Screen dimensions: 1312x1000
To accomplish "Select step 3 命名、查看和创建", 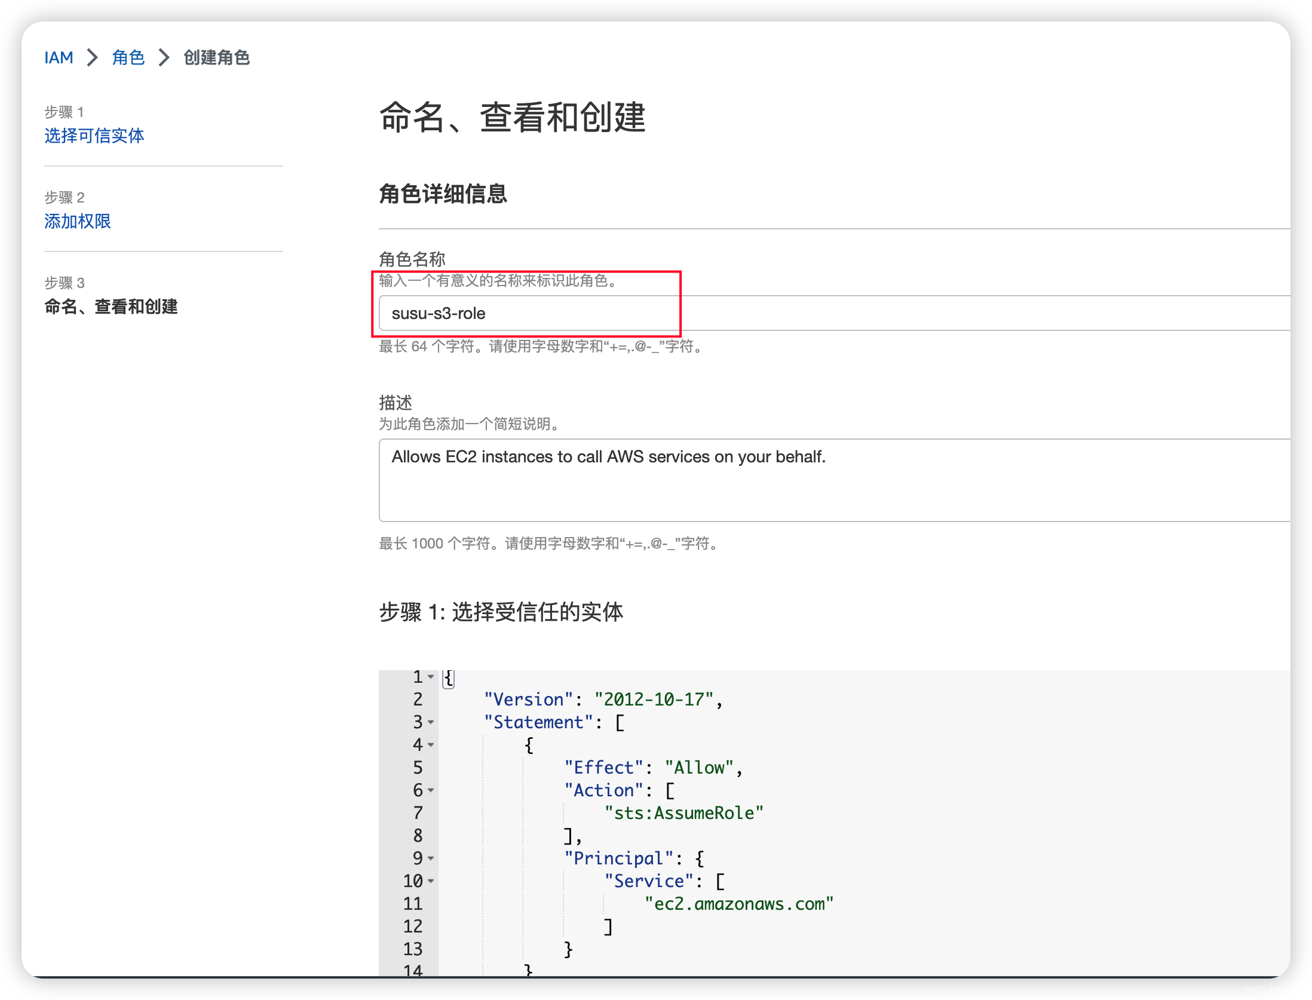I will (111, 306).
